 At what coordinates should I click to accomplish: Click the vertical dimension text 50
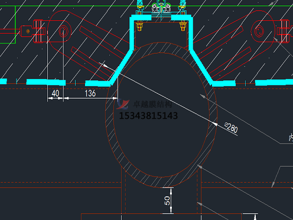click(167, 201)
